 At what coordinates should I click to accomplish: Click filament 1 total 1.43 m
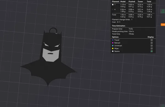149,5
